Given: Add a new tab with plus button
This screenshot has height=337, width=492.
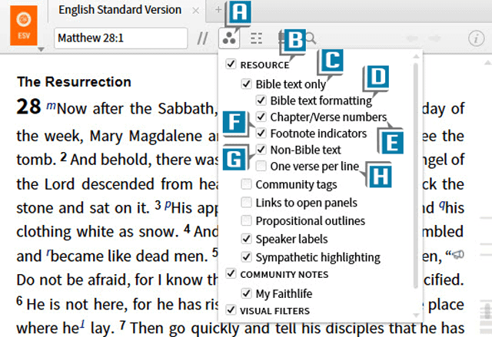Looking at the screenshot, I should coord(219,10).
